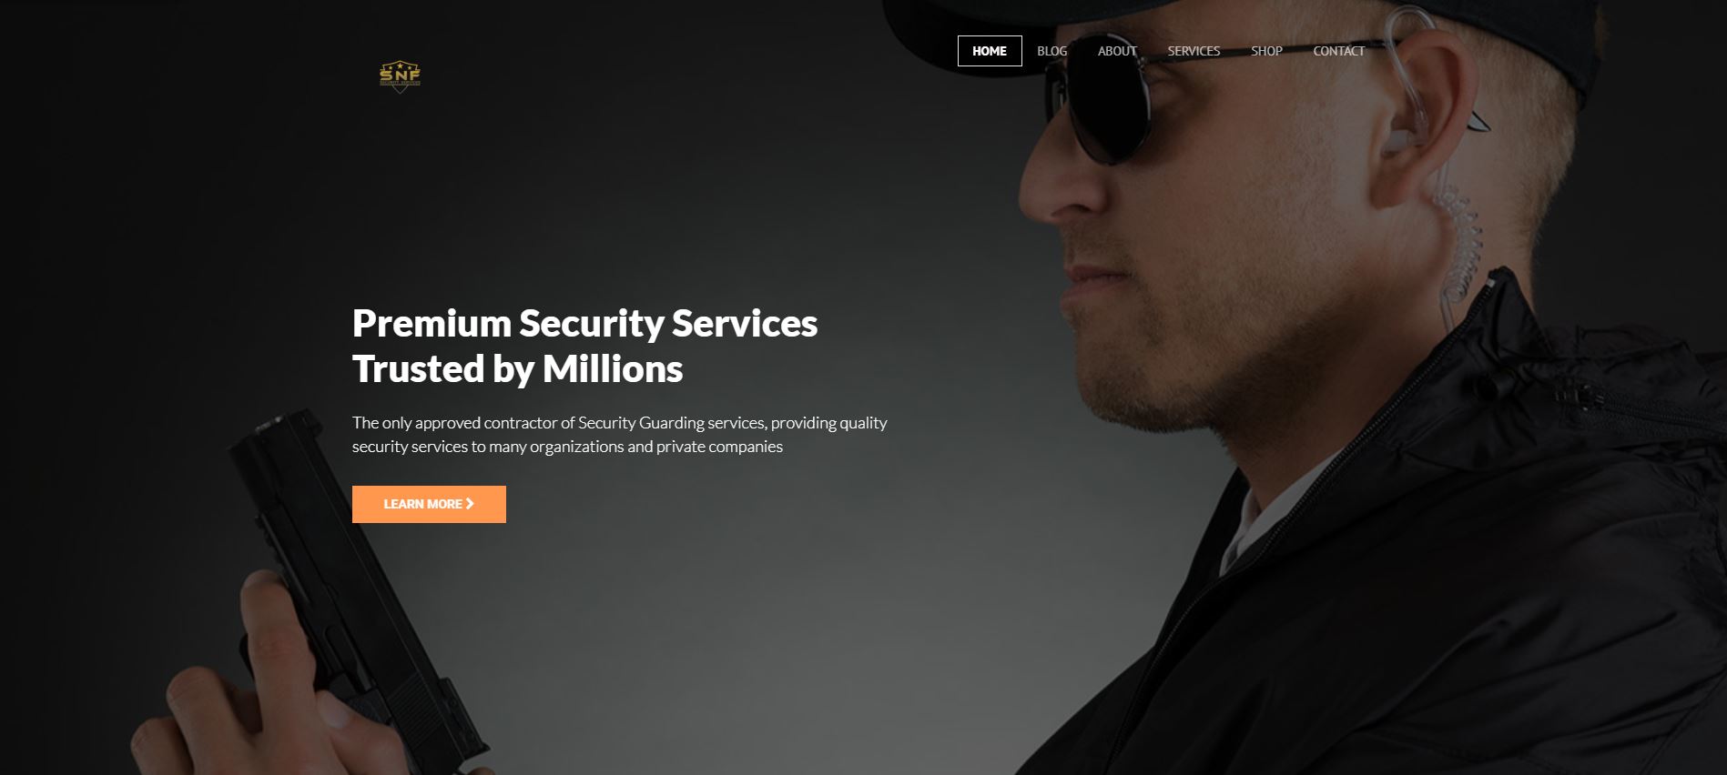This screenshot has width=1727, height=775.
Task: Open the SERVICES menu item
Action: point(1194,51)
